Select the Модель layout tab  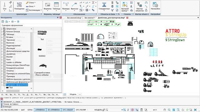point(73,94)
